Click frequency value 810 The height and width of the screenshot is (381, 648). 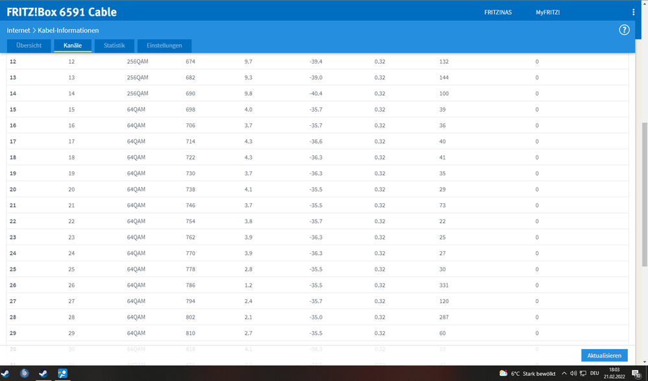coord(191,333)
